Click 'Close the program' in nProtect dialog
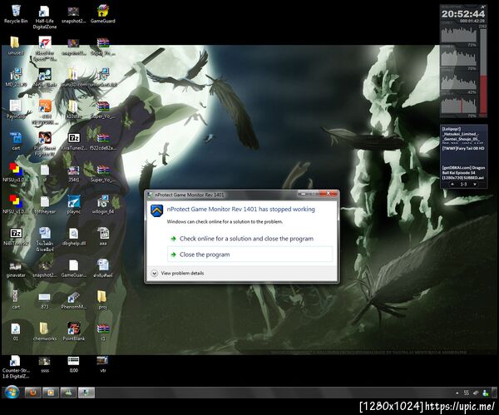Screen dimensions: 499x415 tap(249, 254)
